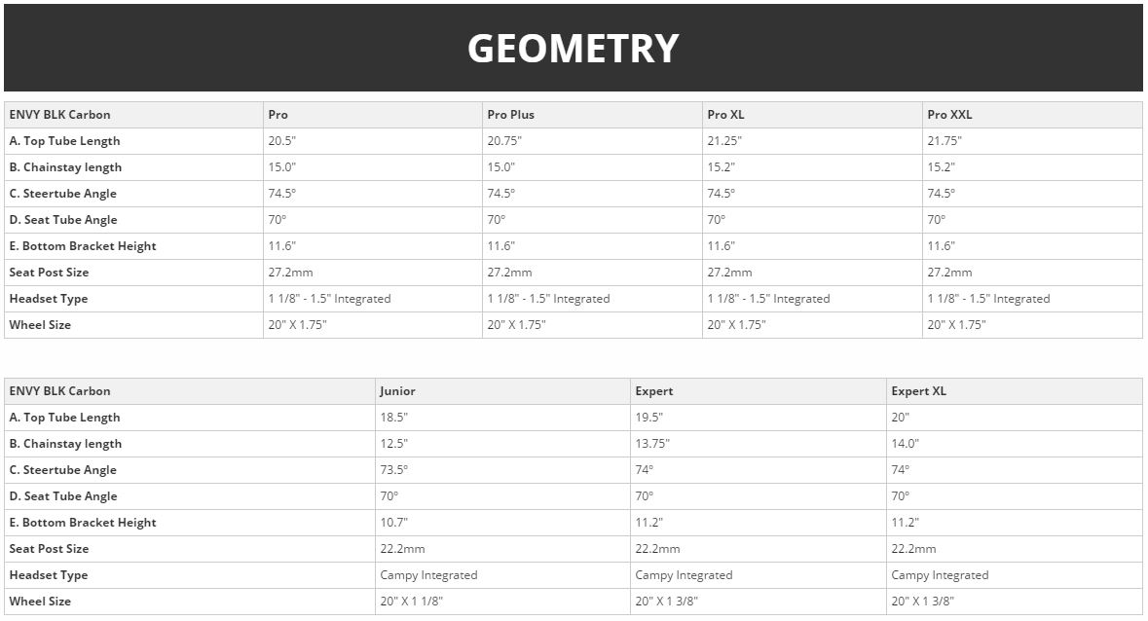Click the Junior column header
Screen dimensions: 1148x621
click(397, 391)
